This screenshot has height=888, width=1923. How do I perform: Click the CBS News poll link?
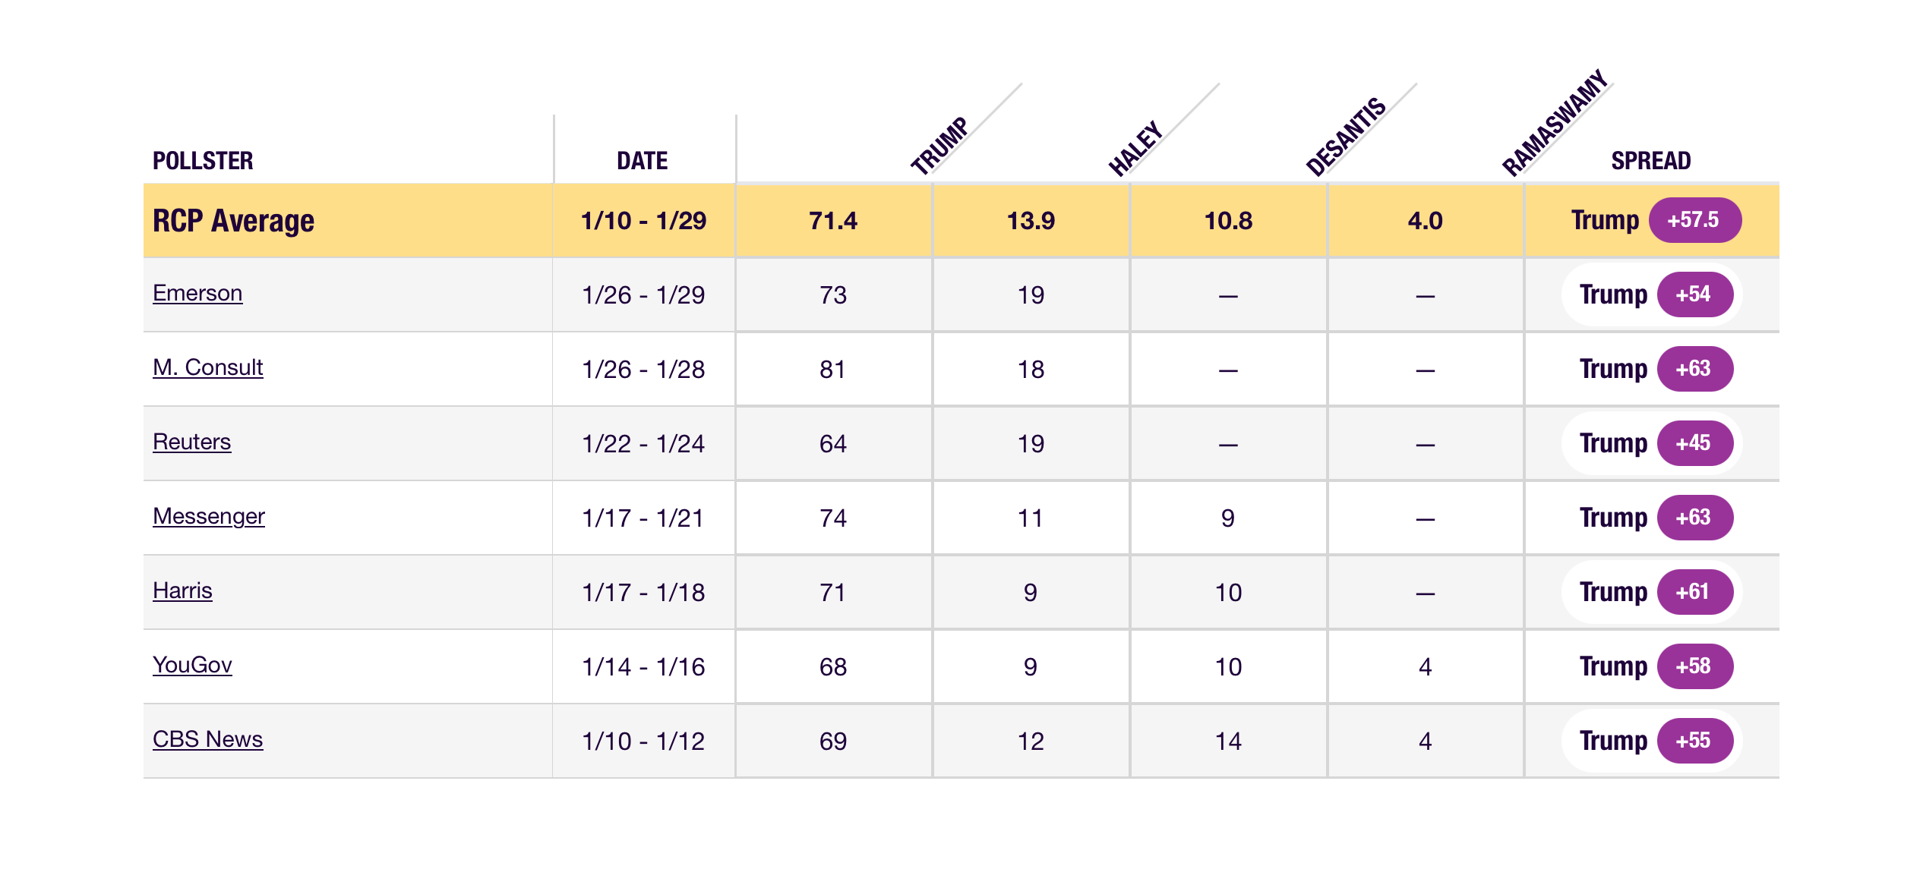(x=207, y=739)
